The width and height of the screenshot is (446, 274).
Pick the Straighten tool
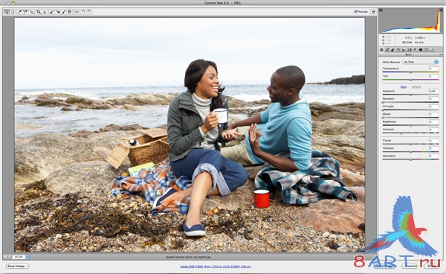[x=45, y=12]
